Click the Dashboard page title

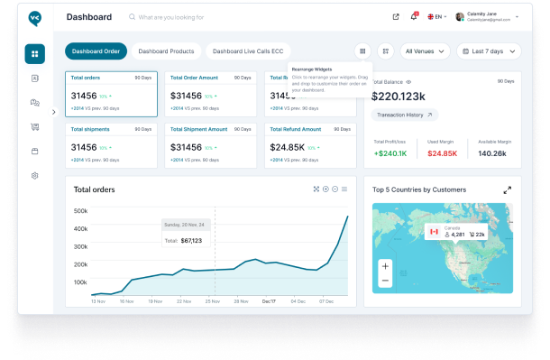[x=89, y=17]
